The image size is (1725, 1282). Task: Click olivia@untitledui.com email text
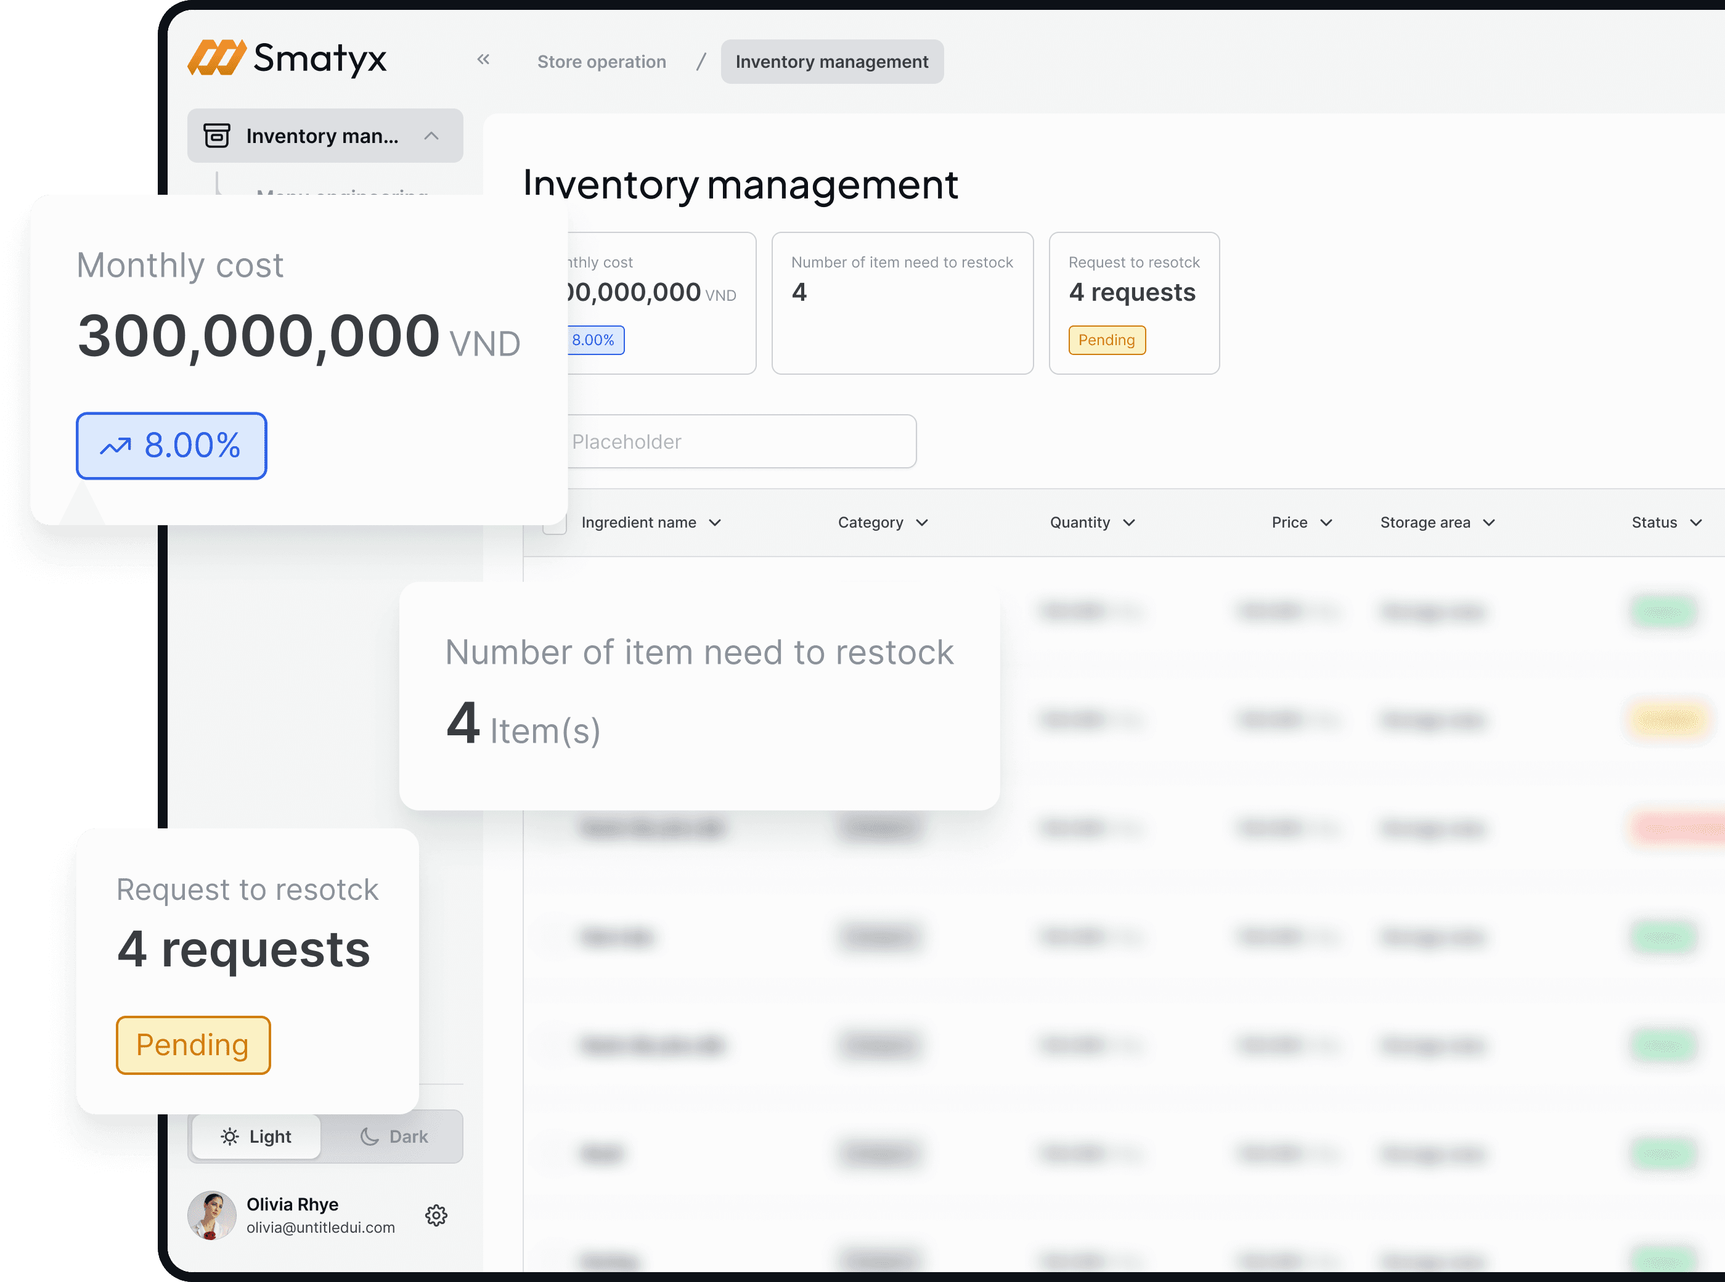tap(320, 1228)
